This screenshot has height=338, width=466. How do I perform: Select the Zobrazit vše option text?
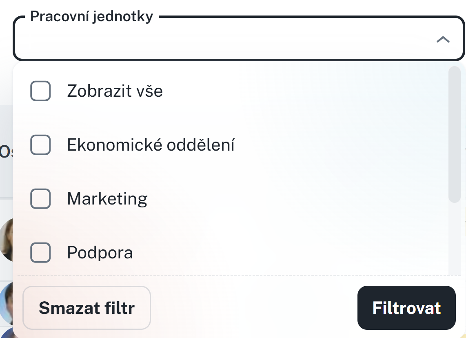pyautogui.click(x=115, y=91)
